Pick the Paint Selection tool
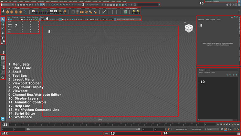Viewport: 241px width, 136px height. tap(3, 29)
